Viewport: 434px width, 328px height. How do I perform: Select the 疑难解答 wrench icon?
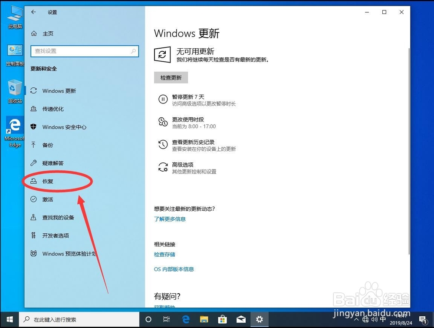point(33,163)
